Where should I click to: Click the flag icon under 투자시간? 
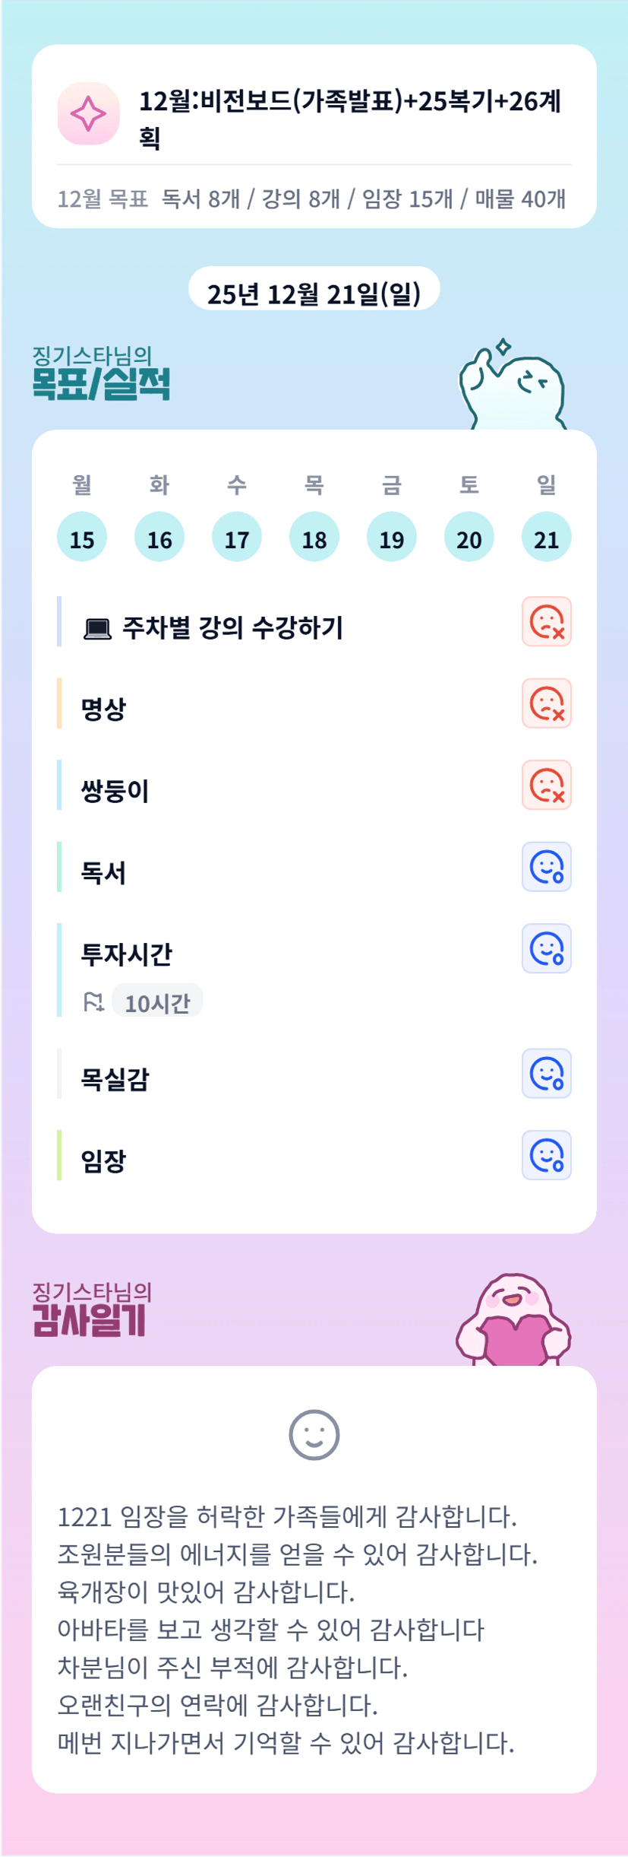click(x=93, y=1002)
